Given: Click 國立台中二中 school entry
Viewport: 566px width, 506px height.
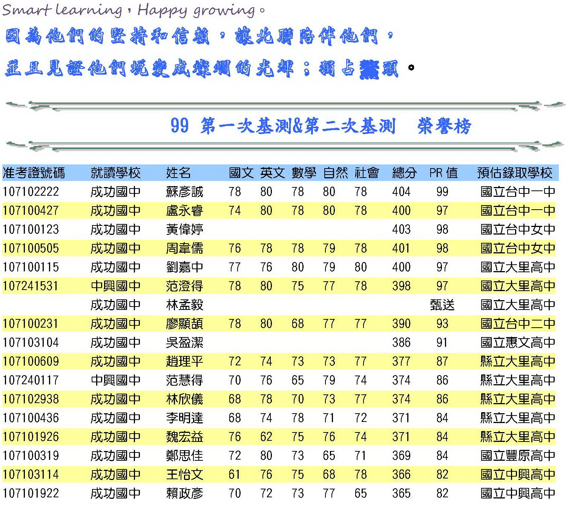Looking at the screenshot, I should (518, 324).
